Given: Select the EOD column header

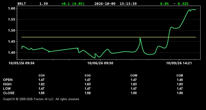Looking at the screenshot, I should click(x=88, y=76).
